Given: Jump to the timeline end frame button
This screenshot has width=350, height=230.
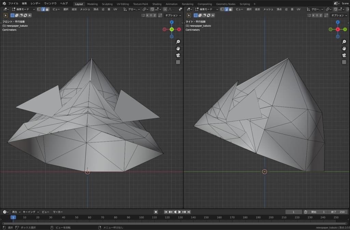Looking at the screenshot, I should tap(189, 212).
